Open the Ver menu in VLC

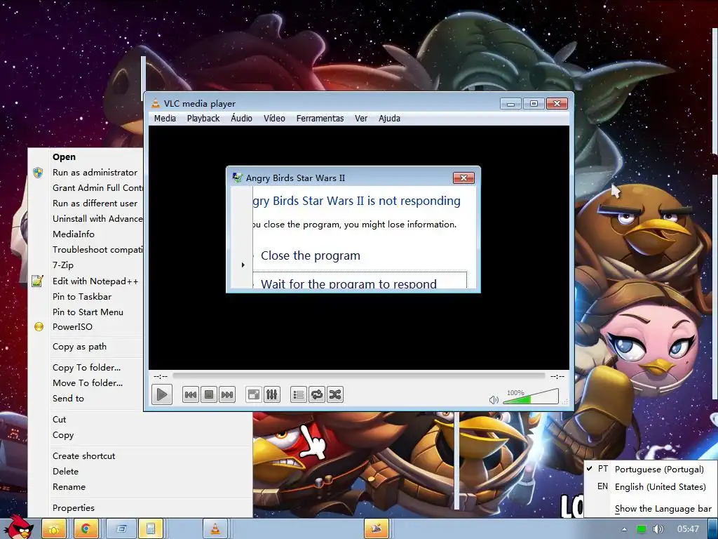click(361, 118)
